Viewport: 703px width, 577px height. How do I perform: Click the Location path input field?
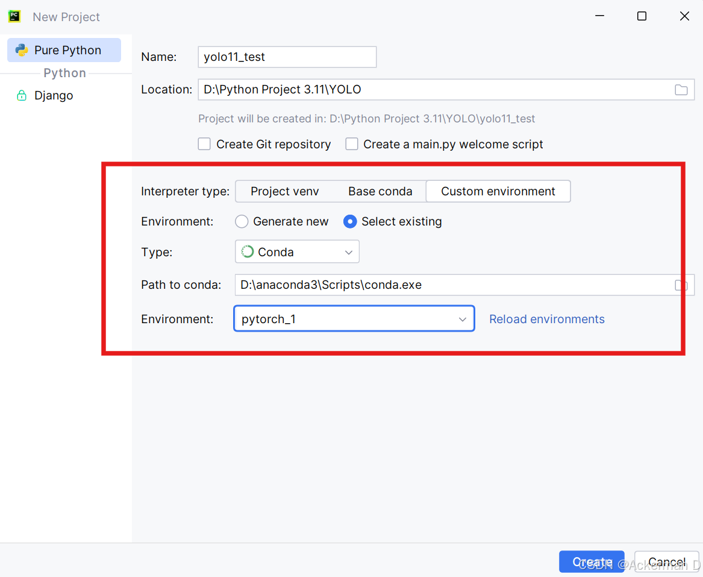[x=446, y=90]
